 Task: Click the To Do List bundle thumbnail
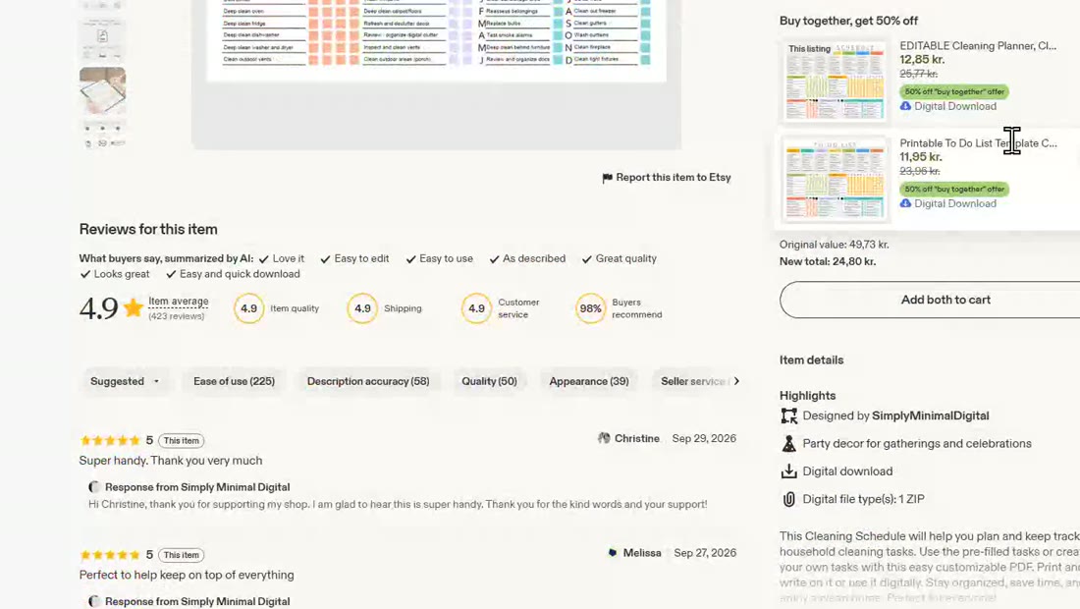tap(835, 179)
